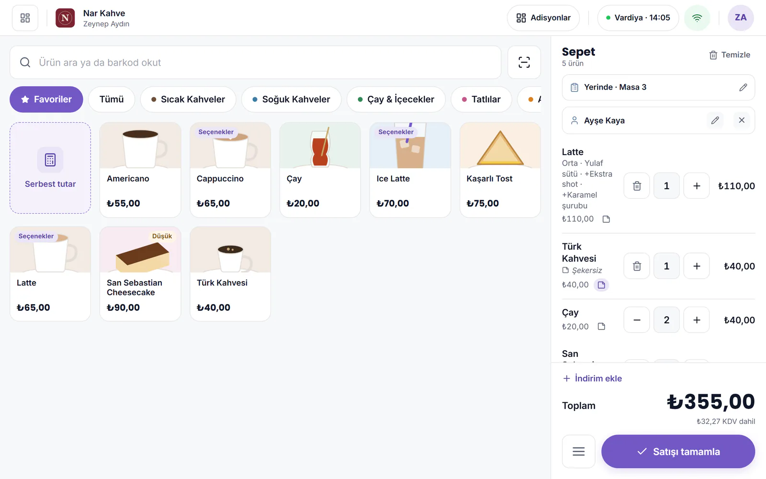766x479 pixels.
Task: Check the wifi connection status icon
Action: tap(697, 18)
